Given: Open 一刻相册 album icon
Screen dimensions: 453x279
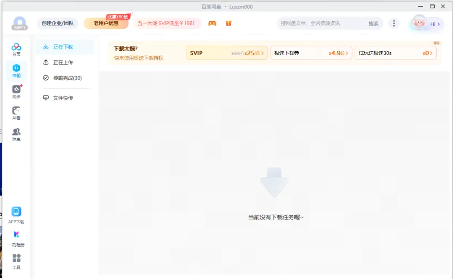Looking at the screenshot, I should click(x=16, y=239).
